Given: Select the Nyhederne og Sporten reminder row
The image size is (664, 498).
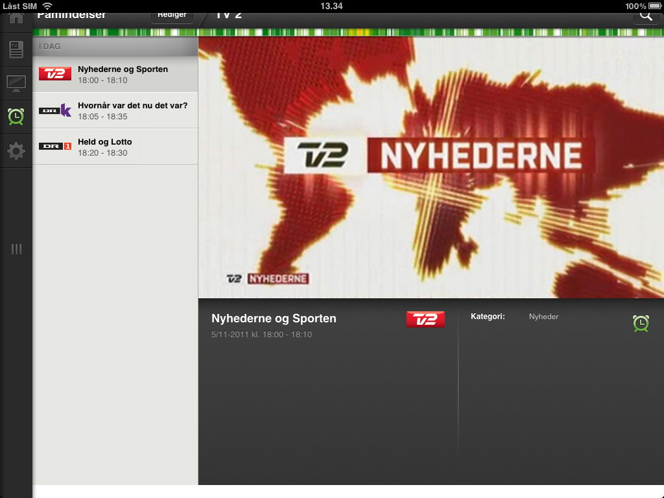Looking at the screenshot, I should tap(115, 74).
